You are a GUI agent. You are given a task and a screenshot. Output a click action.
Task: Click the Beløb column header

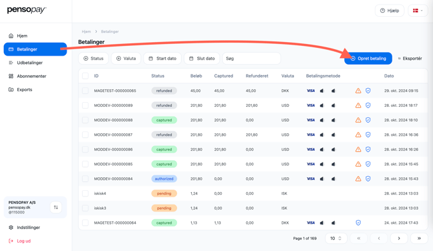196,76
